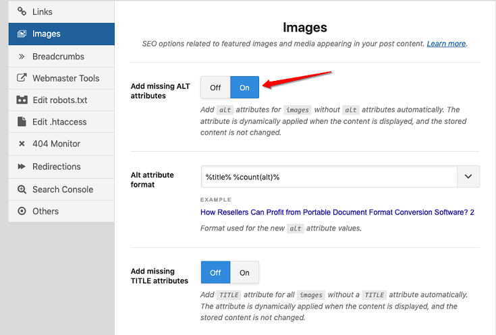Follow the Learn more link
Image resolution: width=496 pixels, height=335 pixels.
click(446, 44)
